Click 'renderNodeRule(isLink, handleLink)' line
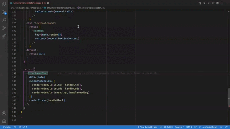The image size is (230, 129). 57,85
